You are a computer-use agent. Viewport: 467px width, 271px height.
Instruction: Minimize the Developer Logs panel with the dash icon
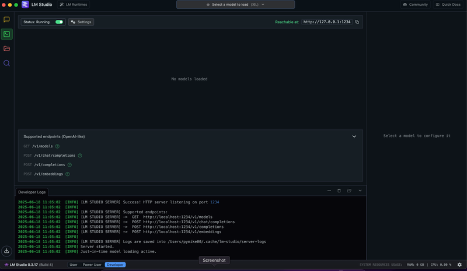[x=329, y=191]
